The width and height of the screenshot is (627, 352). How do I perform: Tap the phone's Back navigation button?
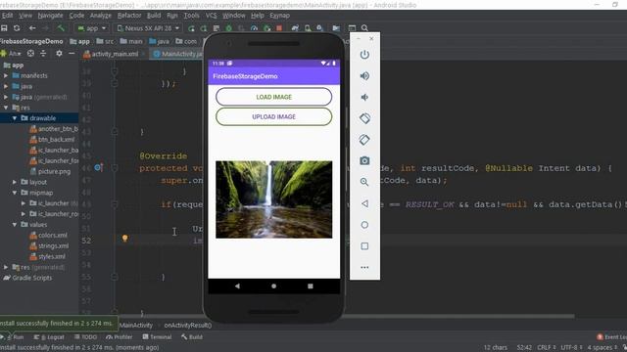pyautogui.click(x=237, y=286)
